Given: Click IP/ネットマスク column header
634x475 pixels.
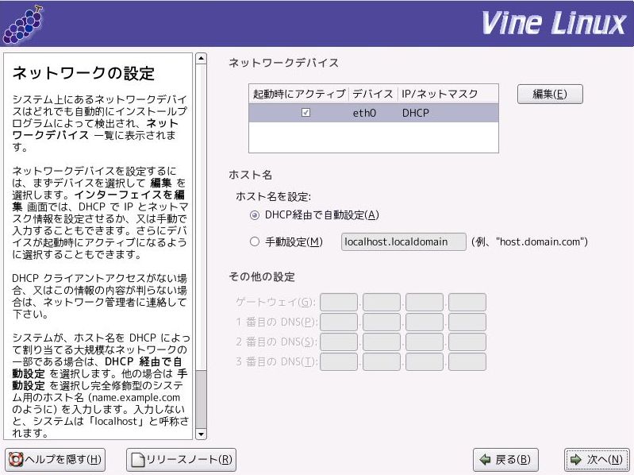Looking at the screenshot, I should coord(448,94).
